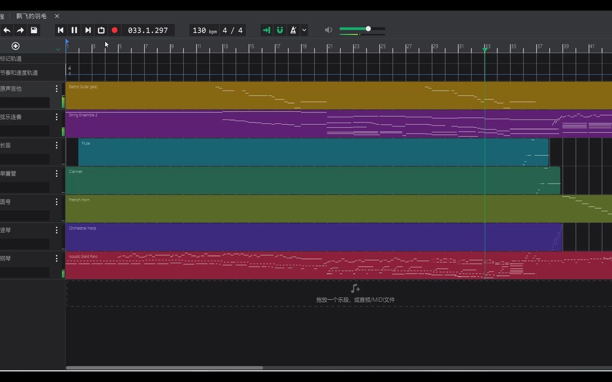Toggle the metronome
Image resolution: width=612 pixels, height=382 pixels.
293,30
